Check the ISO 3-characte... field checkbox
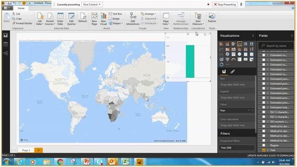Screen dimensions: 297x167 (264, 117)
